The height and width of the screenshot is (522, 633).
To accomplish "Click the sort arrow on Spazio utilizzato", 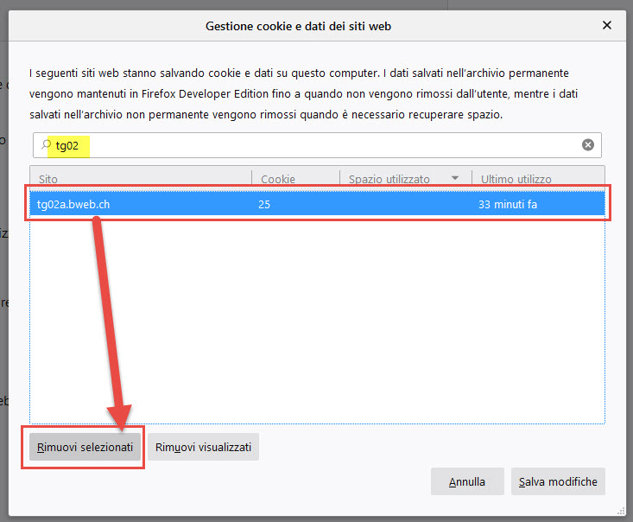I will [x=455, y=179].
